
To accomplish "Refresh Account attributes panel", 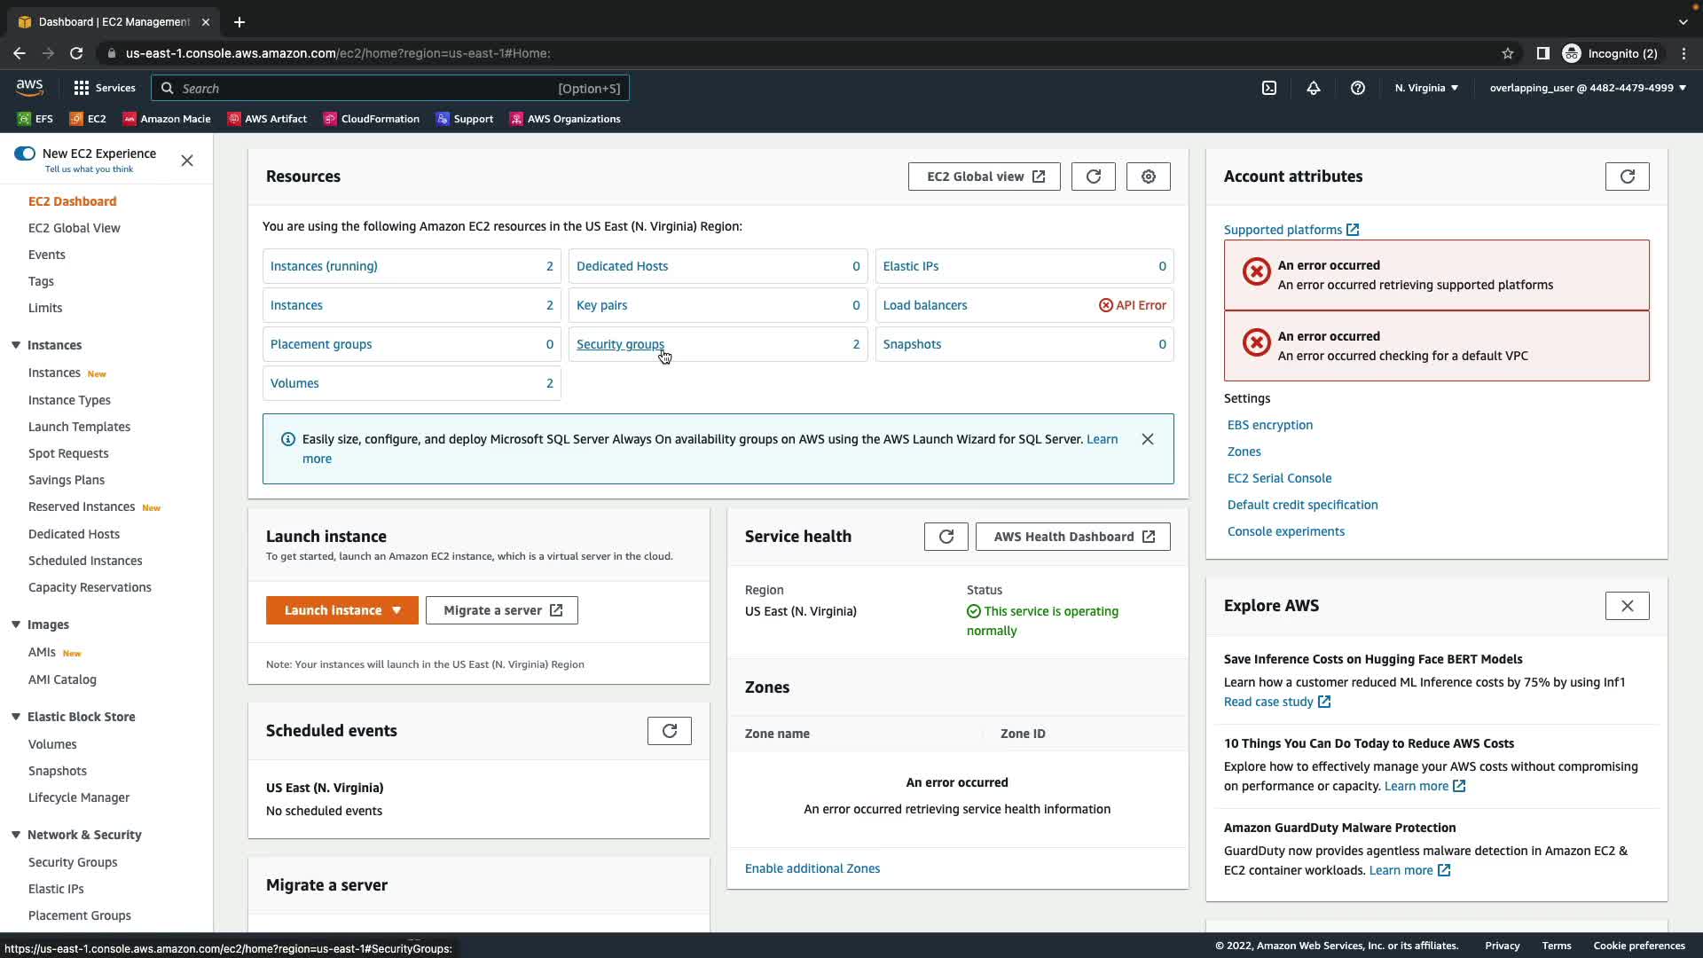I will point(1627,177).
